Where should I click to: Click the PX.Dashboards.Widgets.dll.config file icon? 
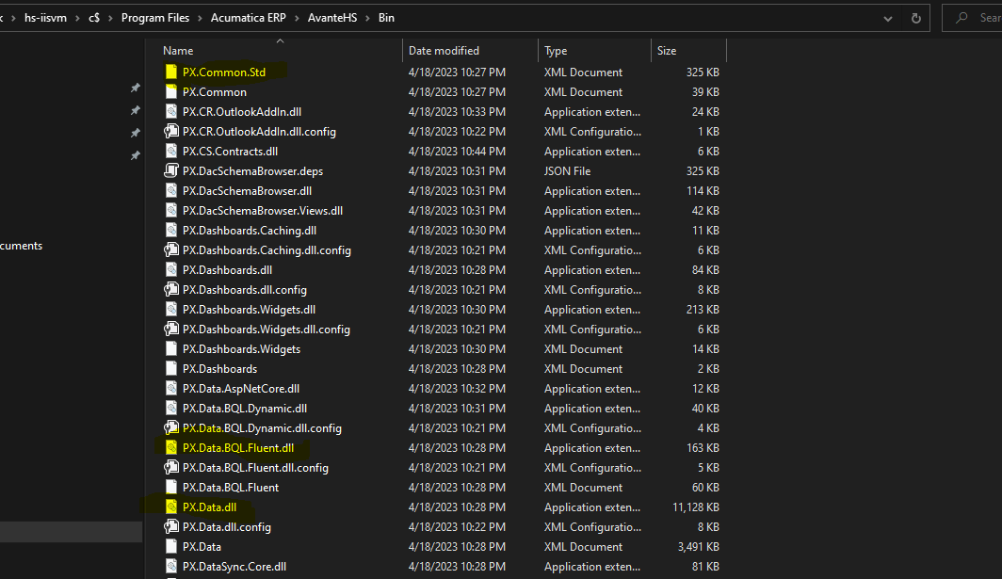[x=170, y=330]
